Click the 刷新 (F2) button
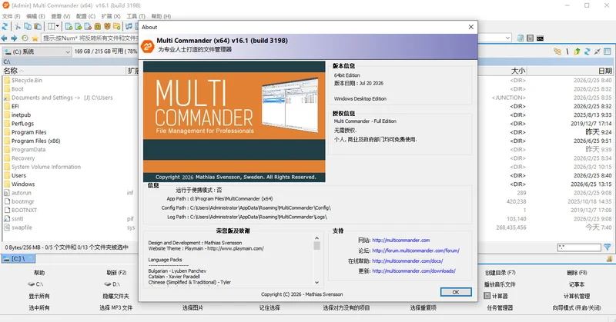 [116, 273]
